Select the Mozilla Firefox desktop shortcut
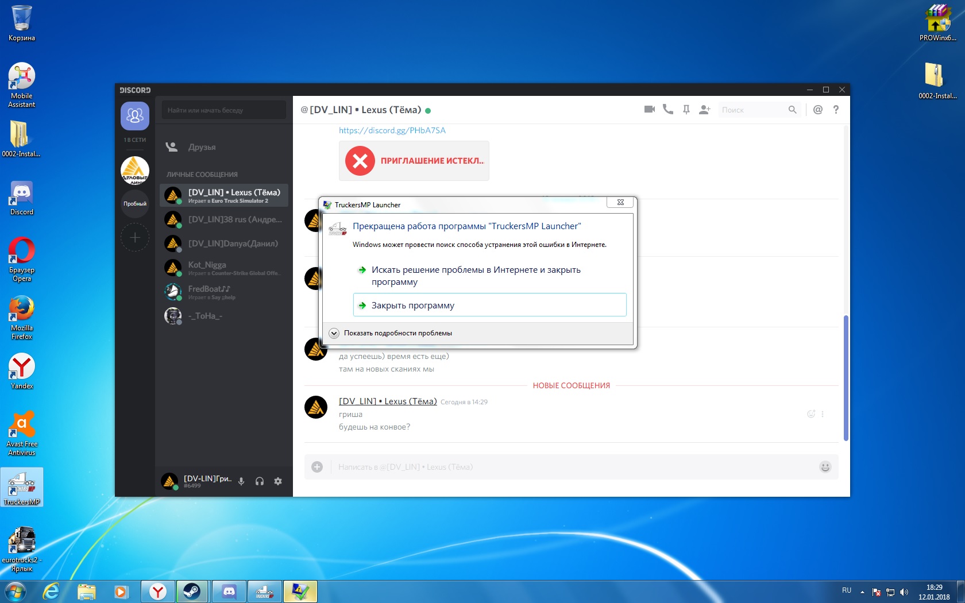The width and height of the screenshot is (965, 603). tap(21, 318)
